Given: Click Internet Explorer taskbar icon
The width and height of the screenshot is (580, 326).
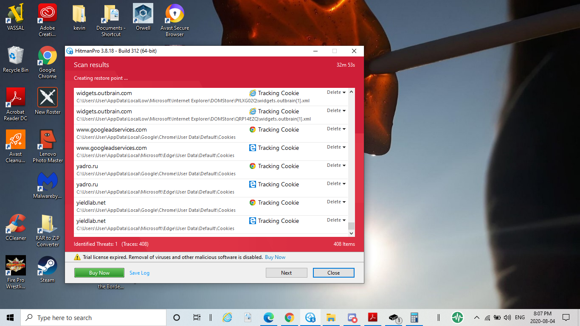Looking at the screenshot, I should pyautogui.click(x=228, y=318).
